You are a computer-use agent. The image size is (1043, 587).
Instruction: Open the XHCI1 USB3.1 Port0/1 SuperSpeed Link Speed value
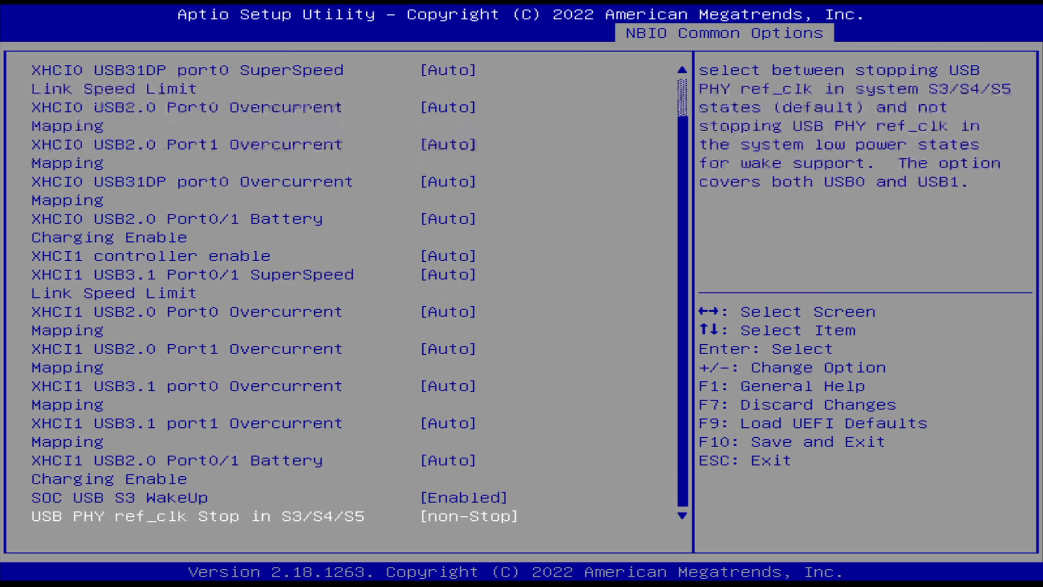click(448, 275)
